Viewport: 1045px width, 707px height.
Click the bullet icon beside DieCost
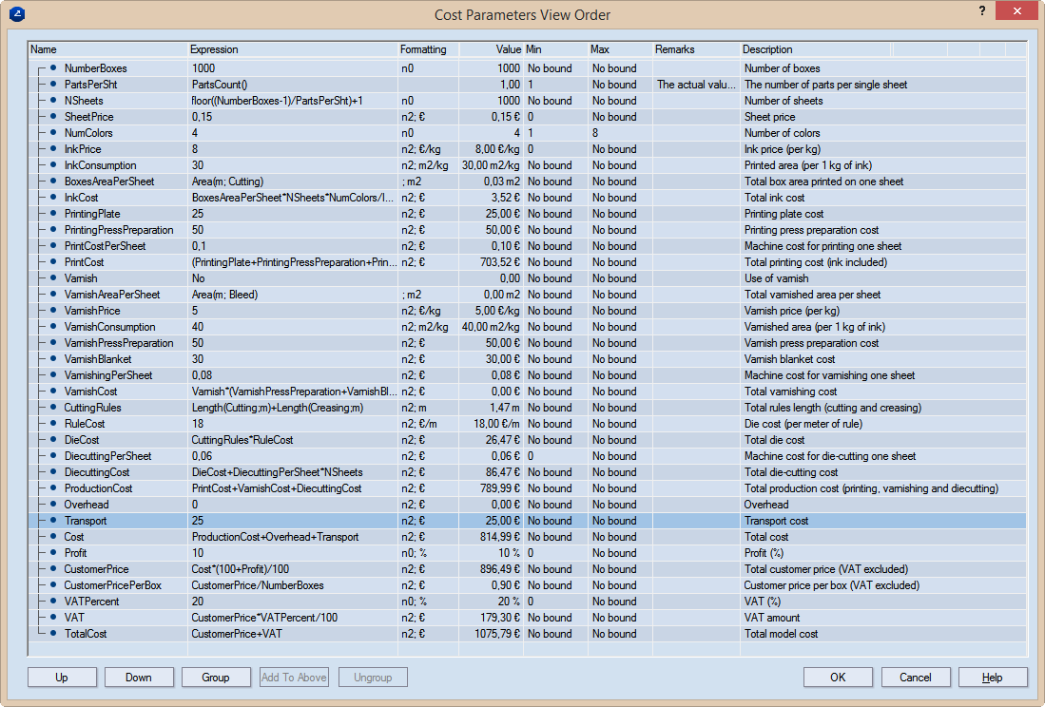53,440
